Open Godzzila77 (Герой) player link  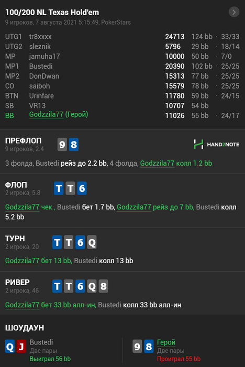[x=59, y=114]
